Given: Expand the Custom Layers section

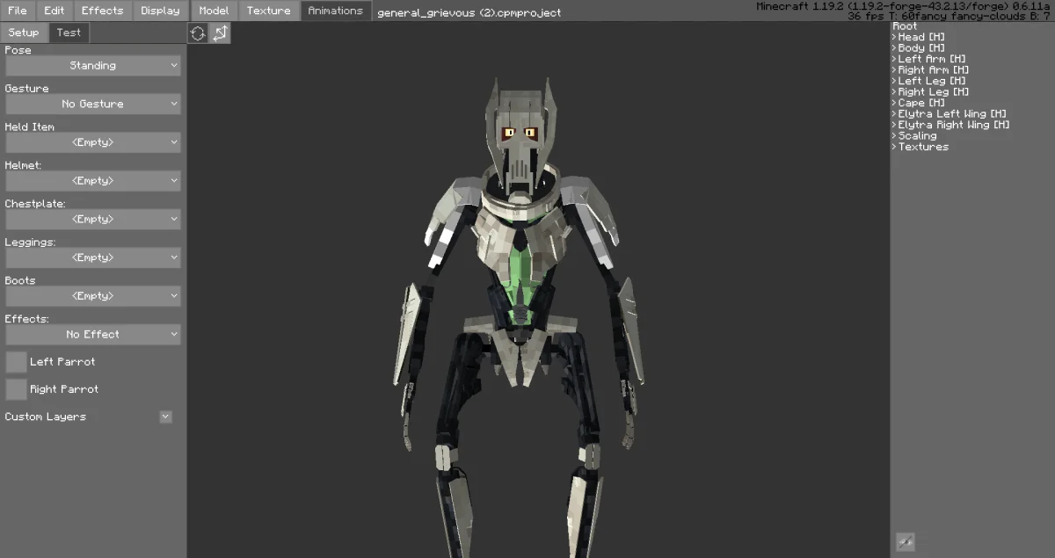Looking at the screenshot, I should 165,417.
